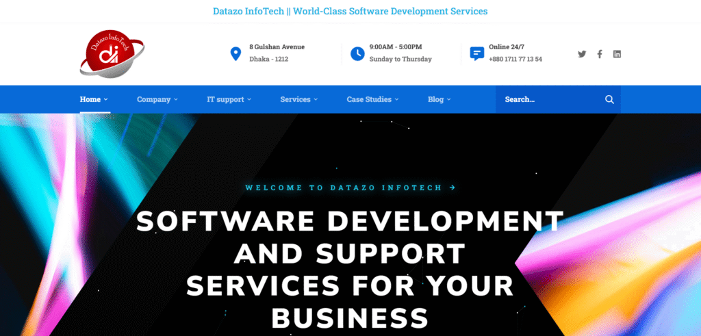Open the Twitter social link
701x336 pixels.
click(x=582, y=54)
